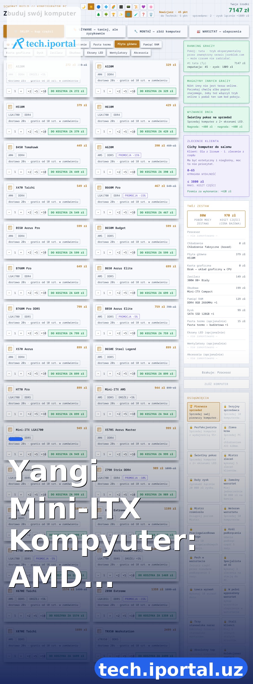Click the round leafy tree icon
This screenshot has height=684, width=253.
(106, 14)
